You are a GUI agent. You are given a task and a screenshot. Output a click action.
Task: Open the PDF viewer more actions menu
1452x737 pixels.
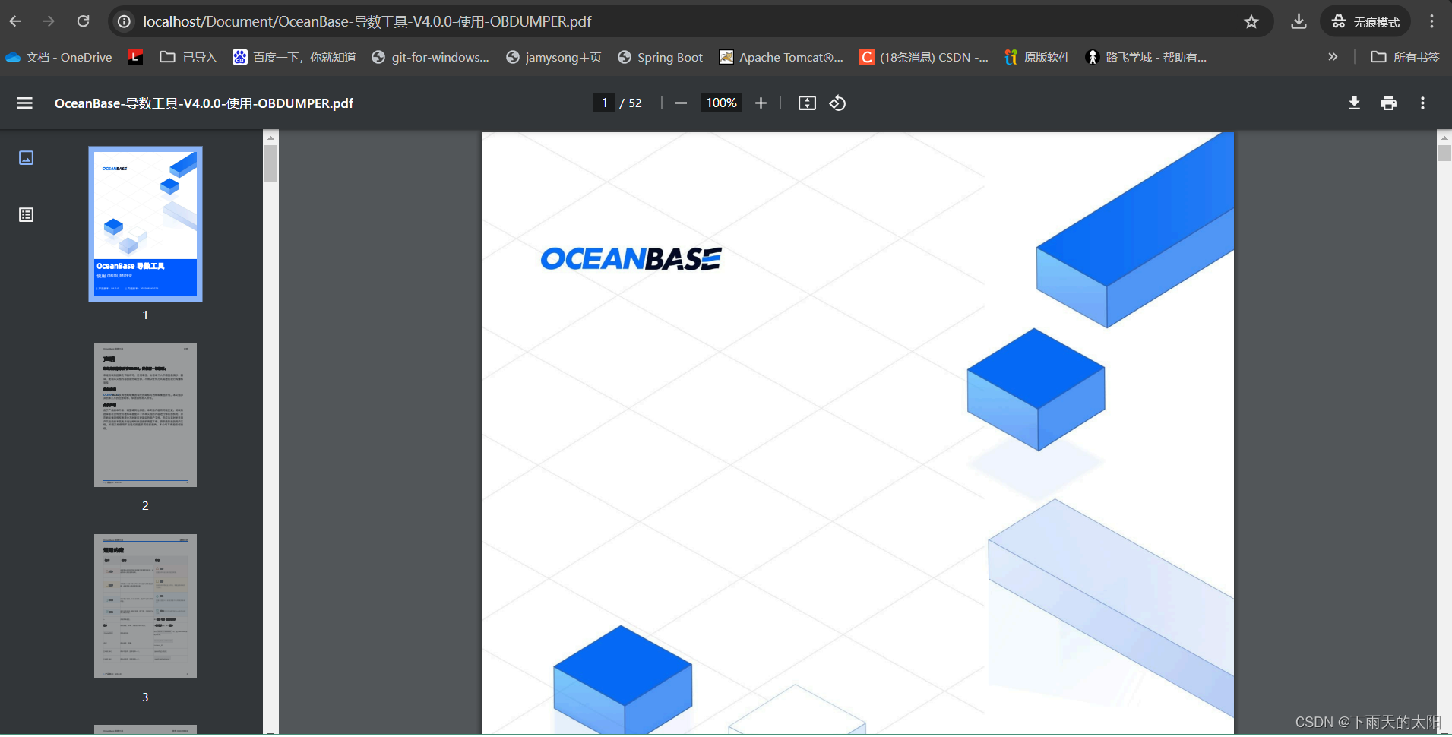click(1422, 103)
